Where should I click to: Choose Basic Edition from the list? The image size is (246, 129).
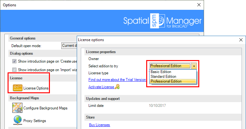tap(173, 72)
